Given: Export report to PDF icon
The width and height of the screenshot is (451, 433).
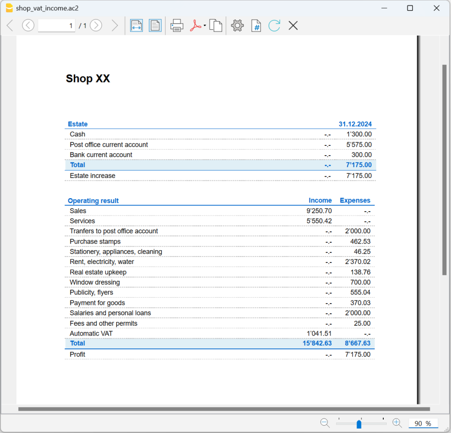Looking at the screenshot, I should point(196,26).
